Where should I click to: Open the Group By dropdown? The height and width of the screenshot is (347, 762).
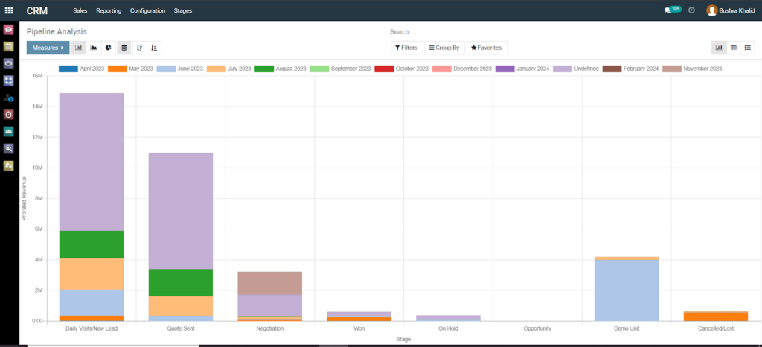[444, 48]
